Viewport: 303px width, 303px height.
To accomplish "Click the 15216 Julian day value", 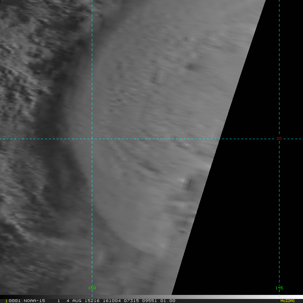I will (x=92, y=301).
